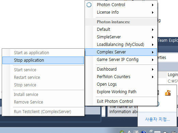
Task: Click the arrow beside License info
Action: pyautogui.click(x=153, y=12)
